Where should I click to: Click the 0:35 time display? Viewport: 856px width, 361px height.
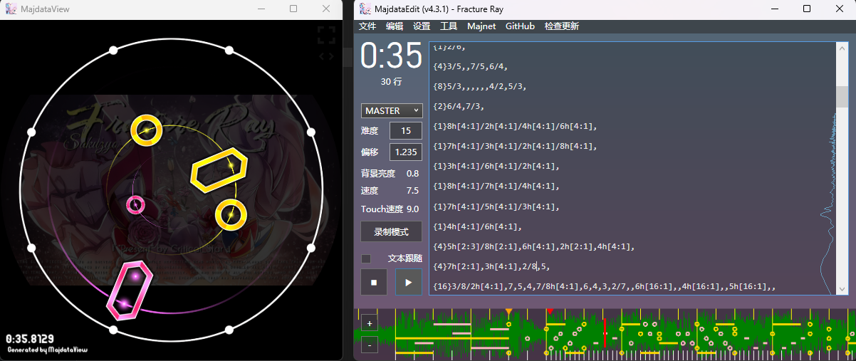[x=392, y=56]
